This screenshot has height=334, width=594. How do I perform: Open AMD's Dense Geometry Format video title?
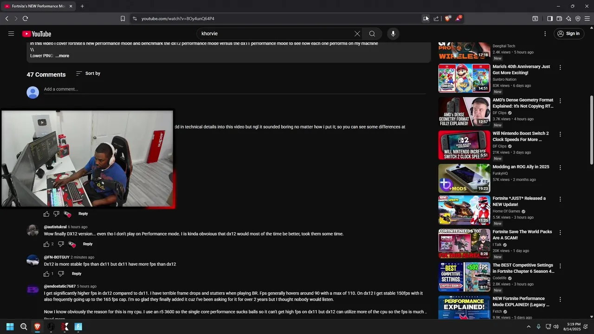[523, 103]
